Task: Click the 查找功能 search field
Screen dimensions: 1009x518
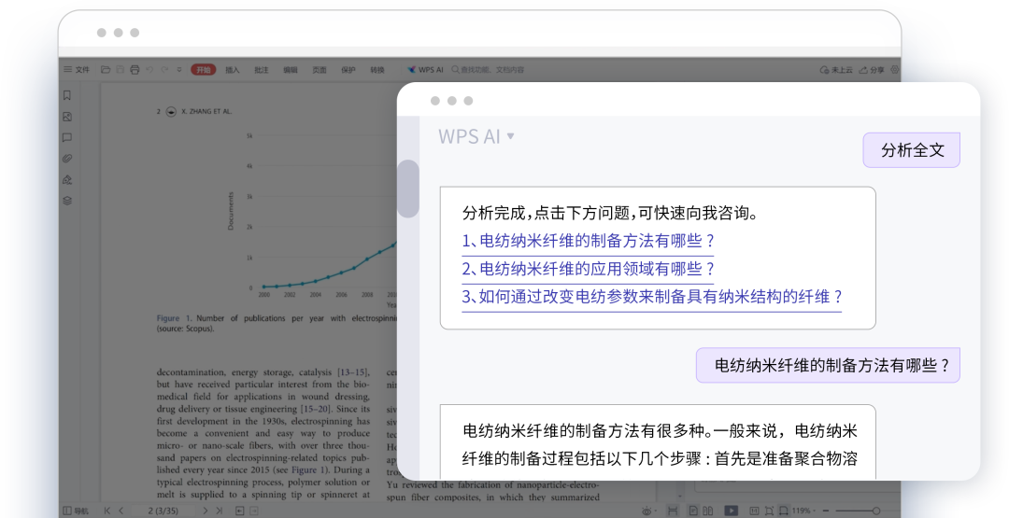Action: (488, 69)
